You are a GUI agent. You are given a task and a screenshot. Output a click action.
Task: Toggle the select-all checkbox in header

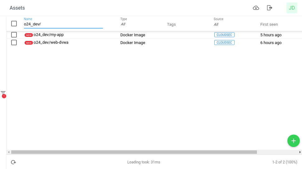tap(14, 24)
